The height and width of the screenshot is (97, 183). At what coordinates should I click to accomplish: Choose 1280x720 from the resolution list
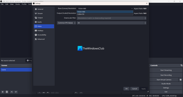click(105, 14)
